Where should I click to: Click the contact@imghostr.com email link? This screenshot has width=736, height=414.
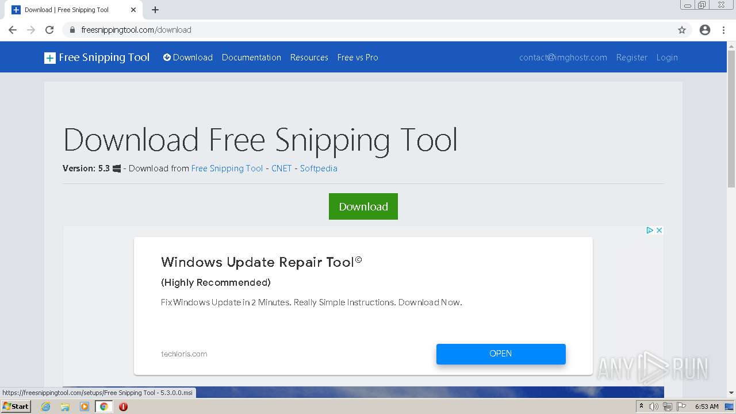[x=563, y=57]
